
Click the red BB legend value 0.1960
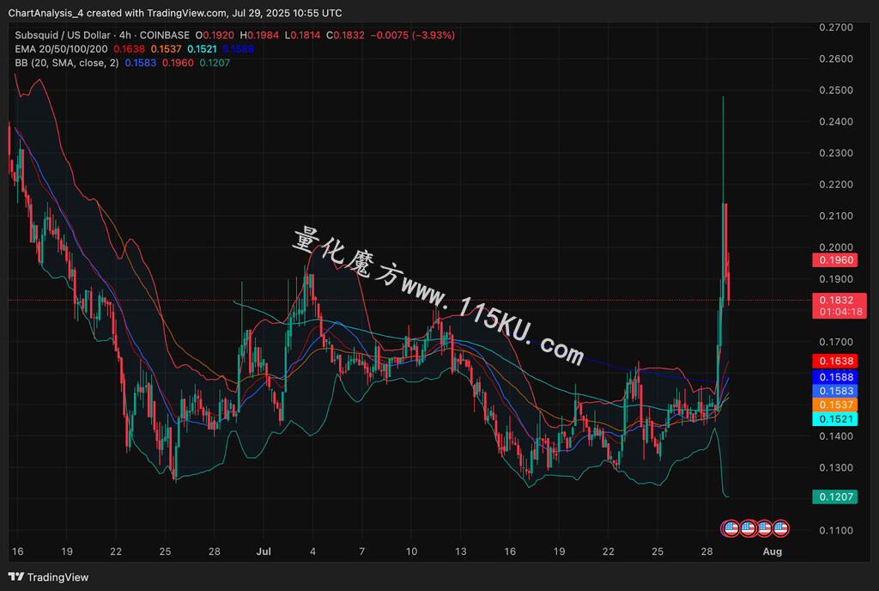point(178,63)
